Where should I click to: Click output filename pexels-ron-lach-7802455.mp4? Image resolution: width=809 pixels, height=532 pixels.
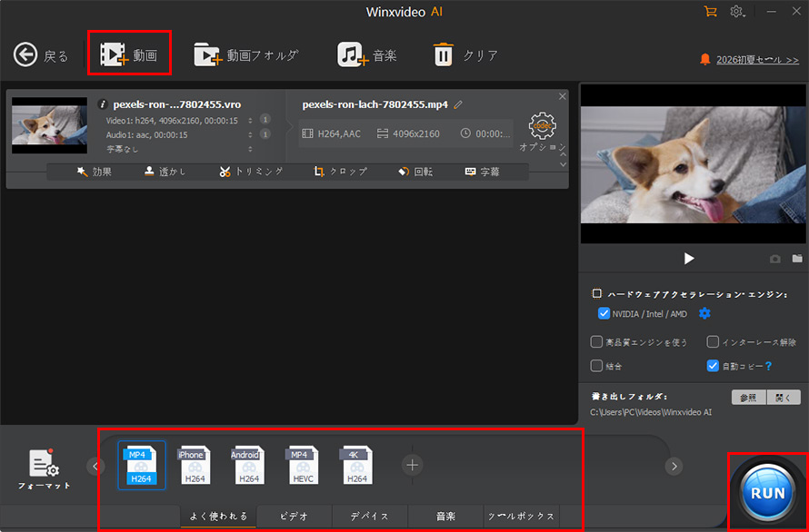[x=375, y=104]
